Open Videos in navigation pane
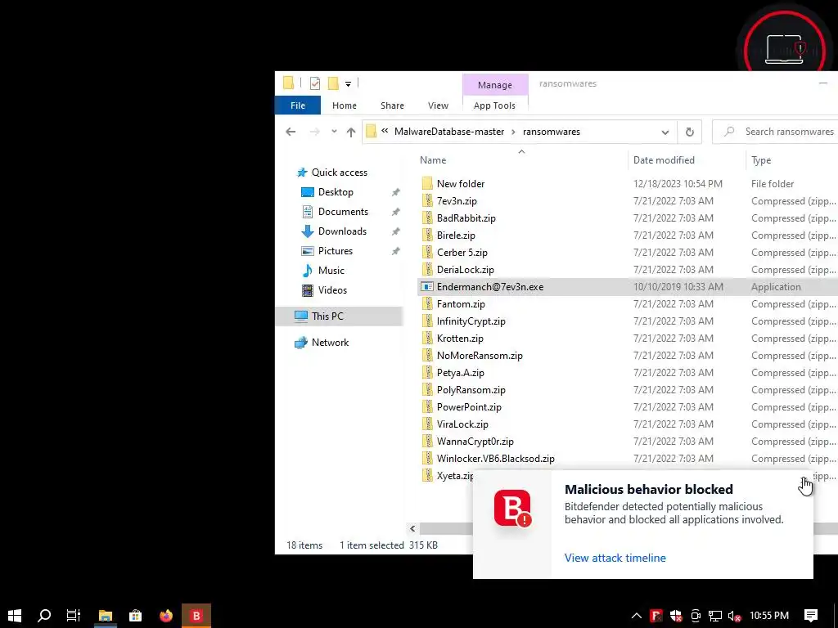This screenshot has width=838, height=628. (332, 290)
